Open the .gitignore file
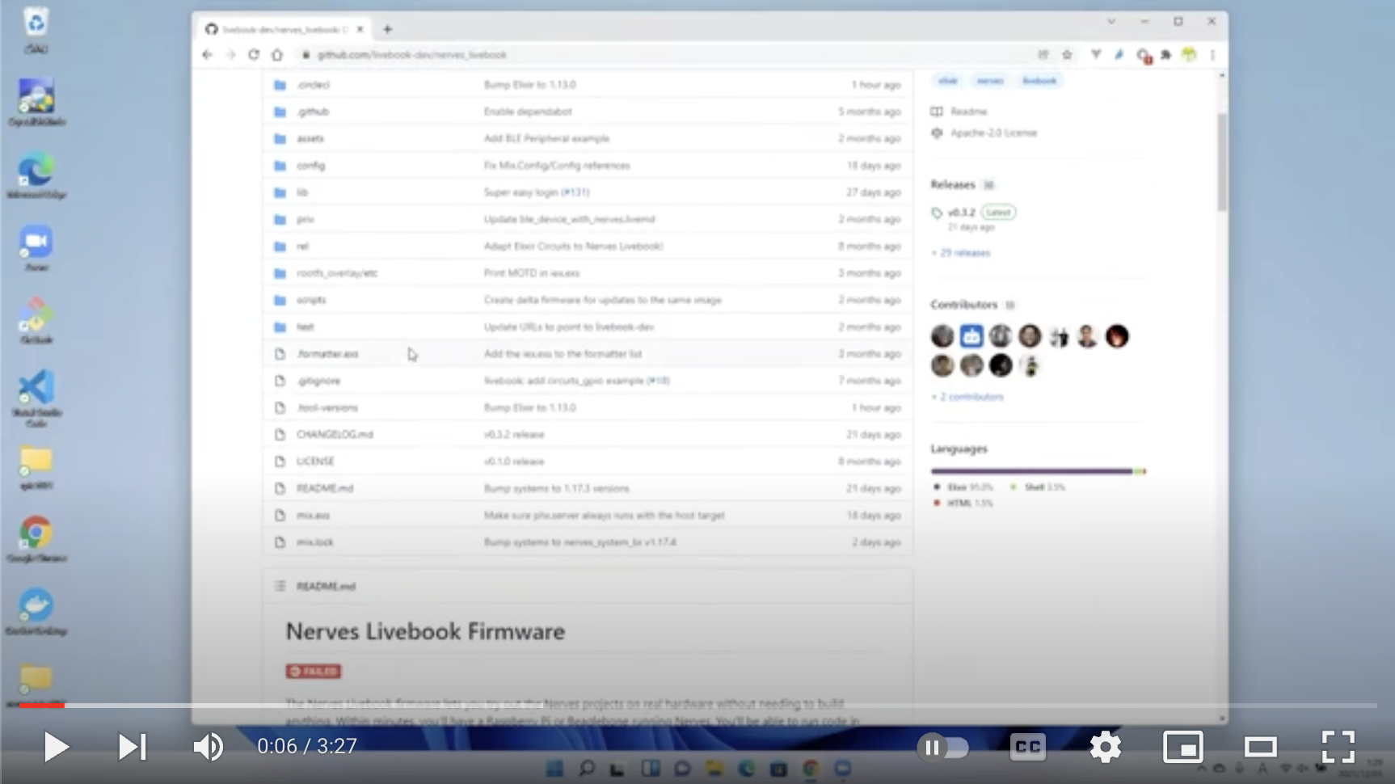 (x=318, y=381)
